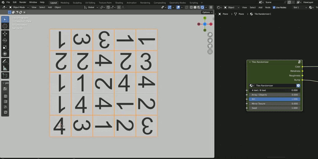This screenshot has height=159, width=318.
Task: Open Global transform orientation dropdown
Action: 91,7
